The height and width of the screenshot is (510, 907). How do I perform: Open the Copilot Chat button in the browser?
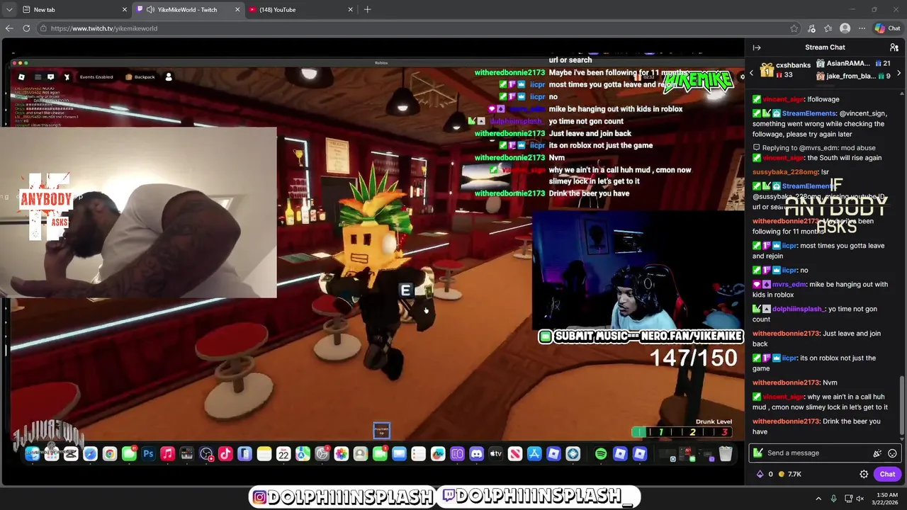pyautogui.click(x=887, y=28)
